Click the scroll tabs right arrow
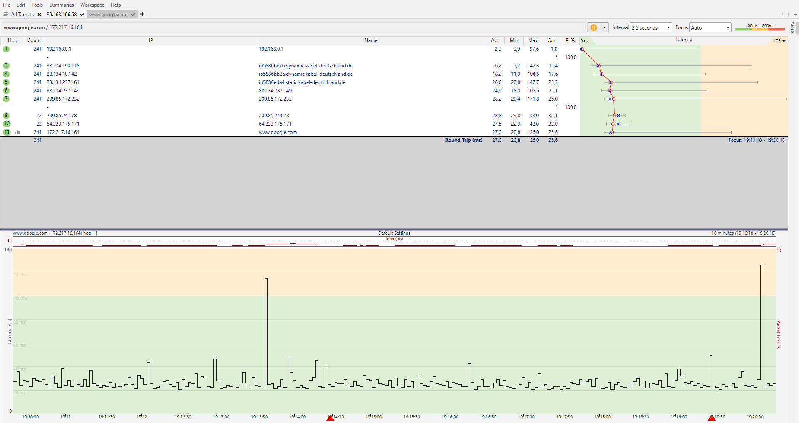 (789, 15)
